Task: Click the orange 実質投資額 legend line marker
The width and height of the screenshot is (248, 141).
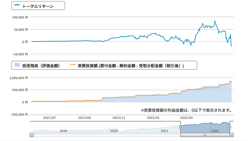Action: [73, 65]
